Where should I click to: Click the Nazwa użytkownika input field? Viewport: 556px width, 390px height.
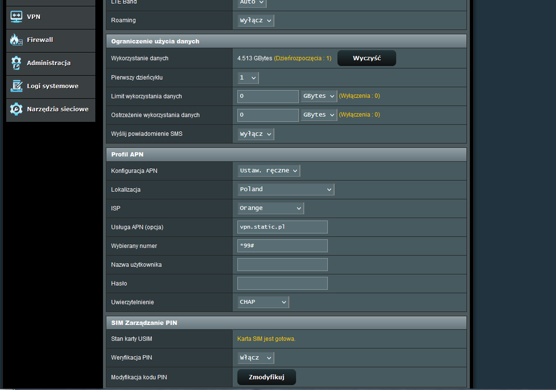282,265
